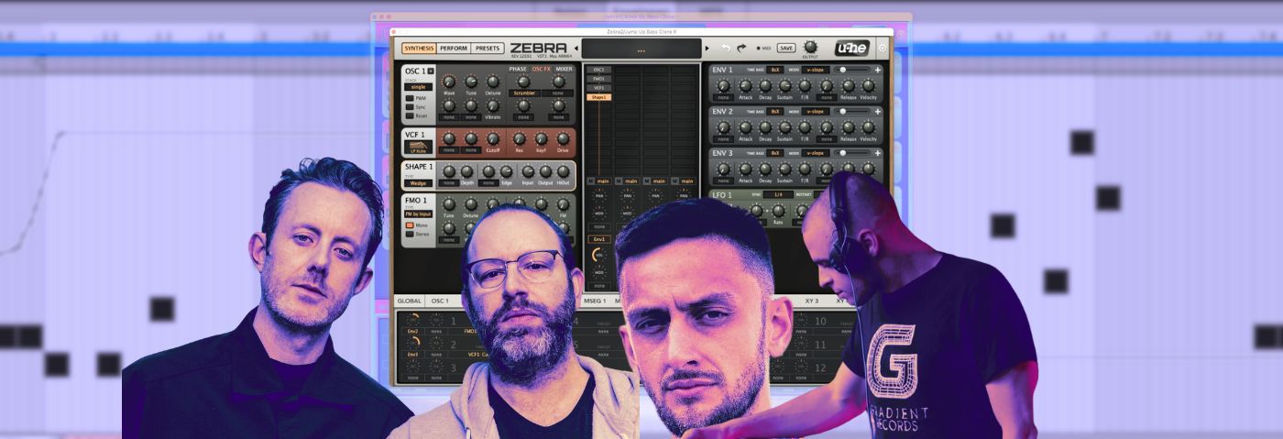Switch to the PERFORM tab
1283x439 pixels.
pos(454,48)
